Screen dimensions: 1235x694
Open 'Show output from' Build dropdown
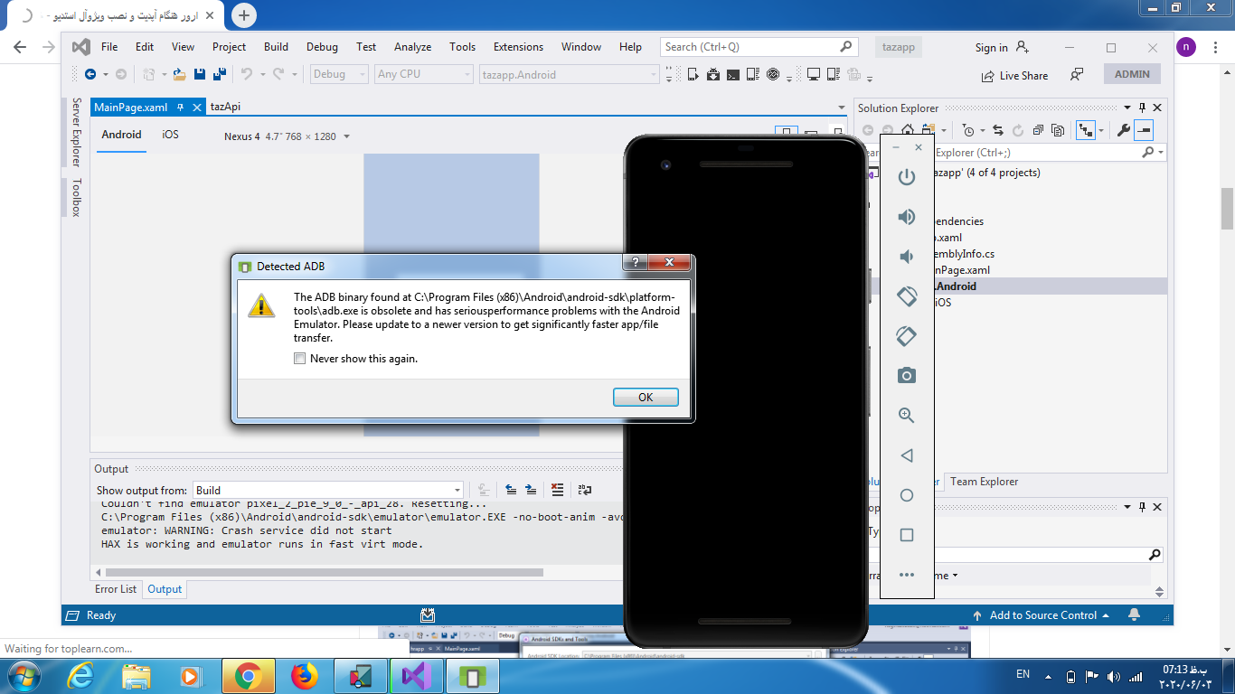330,490
